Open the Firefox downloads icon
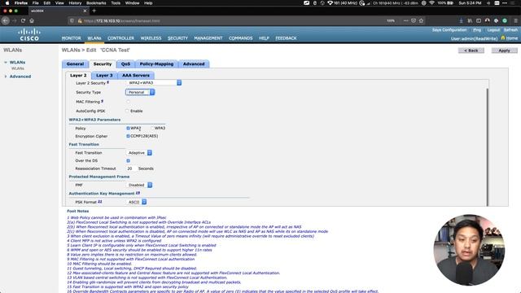The image size is (521, 293). (x=462, y=20)
